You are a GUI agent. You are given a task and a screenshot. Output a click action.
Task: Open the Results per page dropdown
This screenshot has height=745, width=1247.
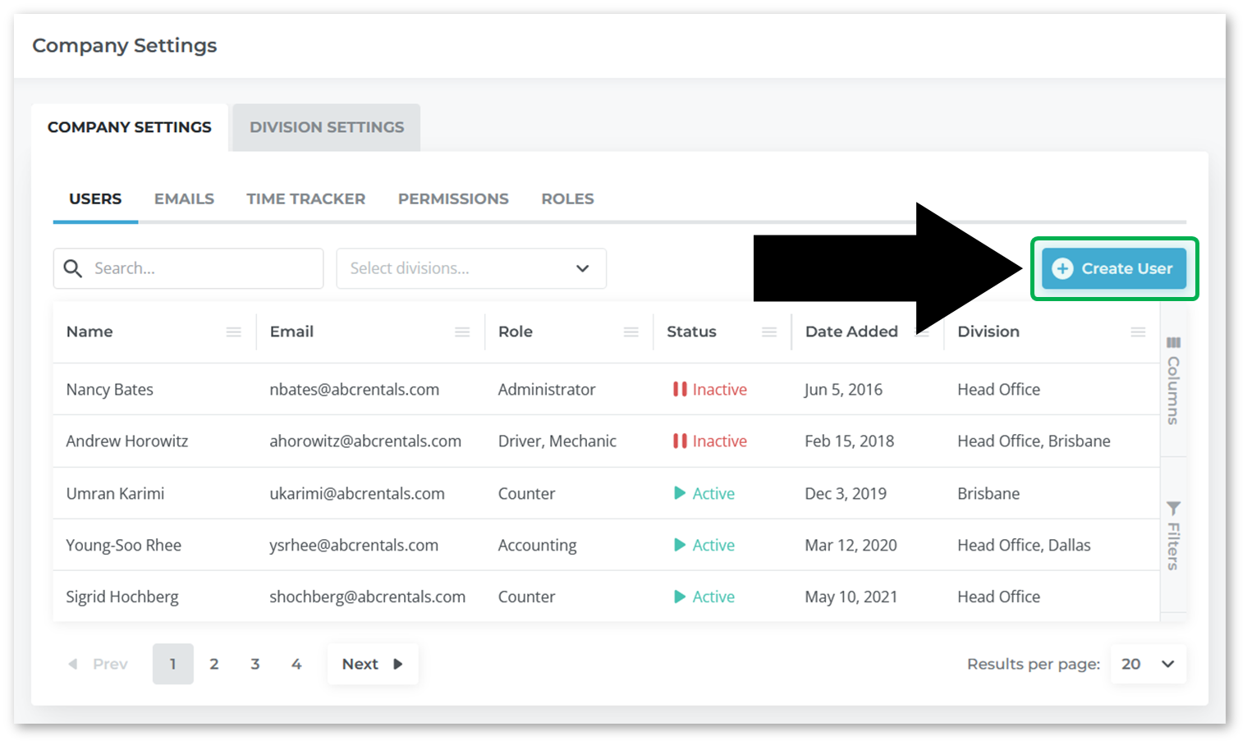(x=1148, y=664)
